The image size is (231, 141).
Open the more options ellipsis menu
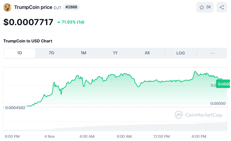pos(213,53)
